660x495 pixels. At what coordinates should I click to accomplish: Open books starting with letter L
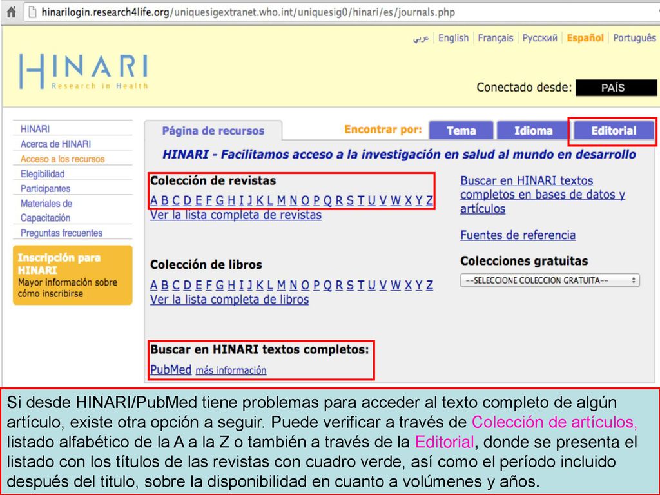(270, 286)
